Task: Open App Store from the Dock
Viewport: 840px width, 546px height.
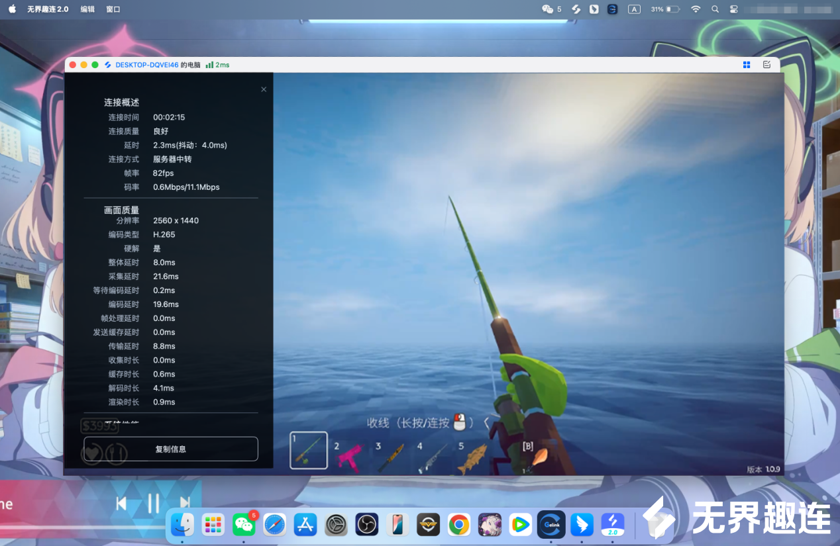Action: click(305, 525)
